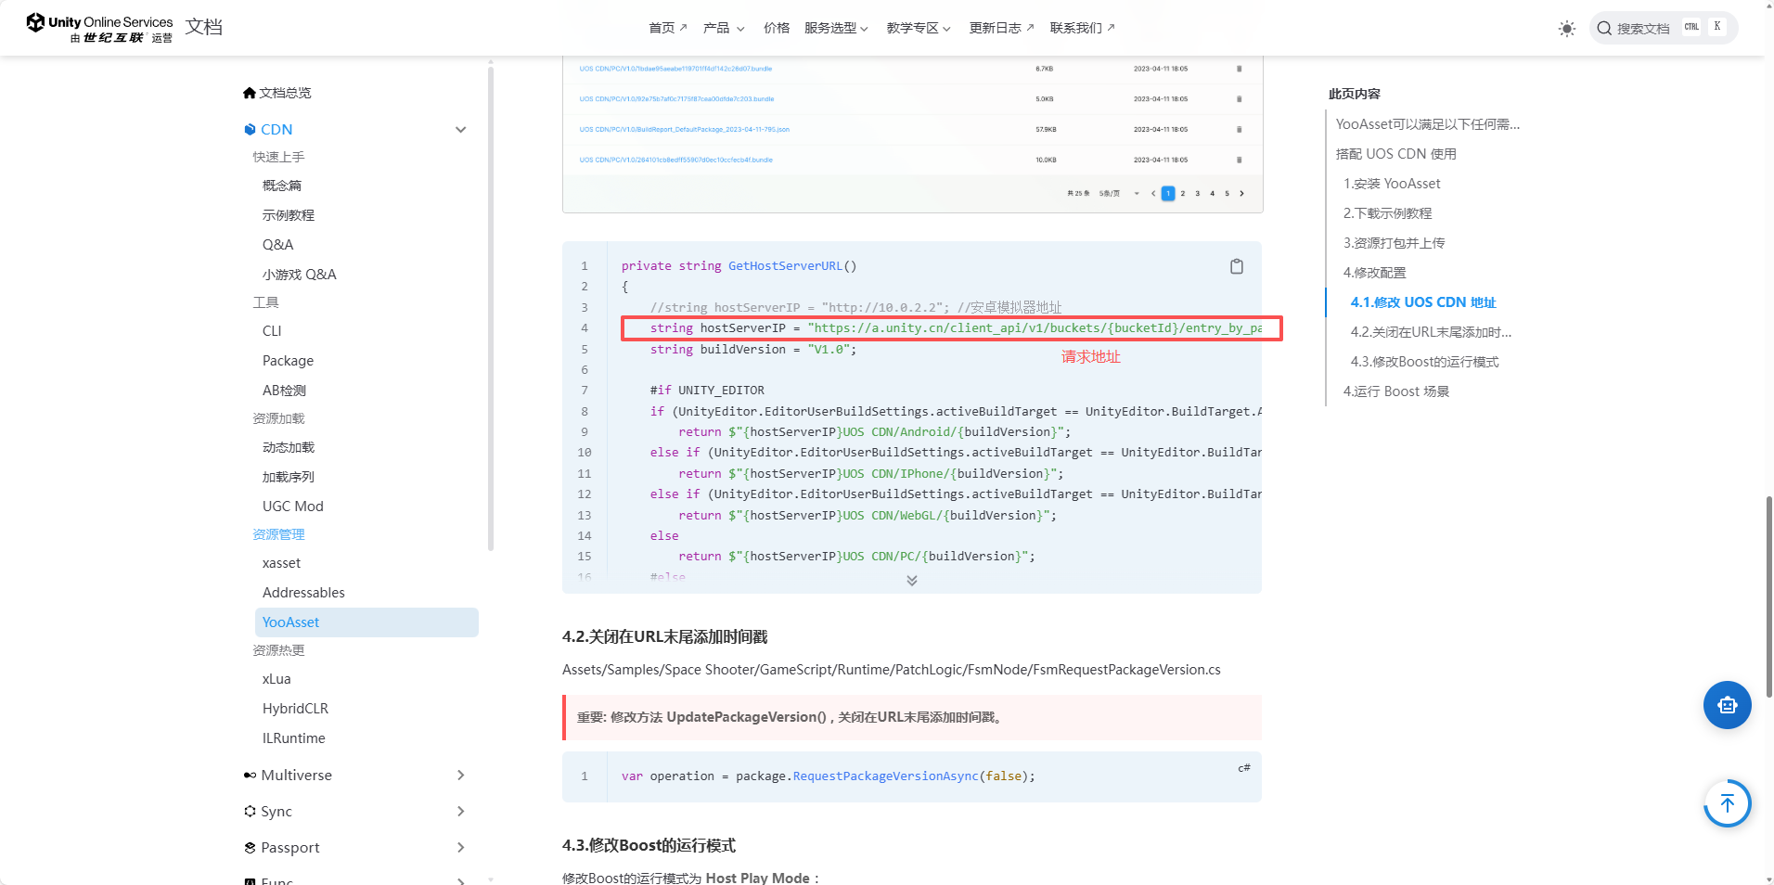
Task: Select the YooAsset sidebar item
Action: [x=366, y=622]
